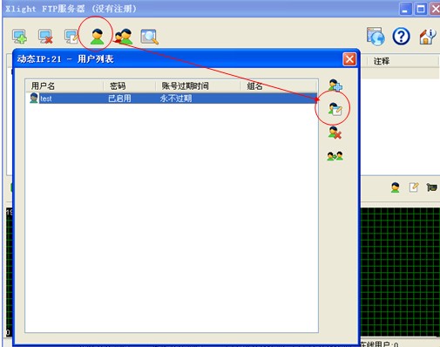Image resolution: width=440 pixels, height=347 pixels.
Task: Add a new user with the plus icon
Action: [335, 85]
